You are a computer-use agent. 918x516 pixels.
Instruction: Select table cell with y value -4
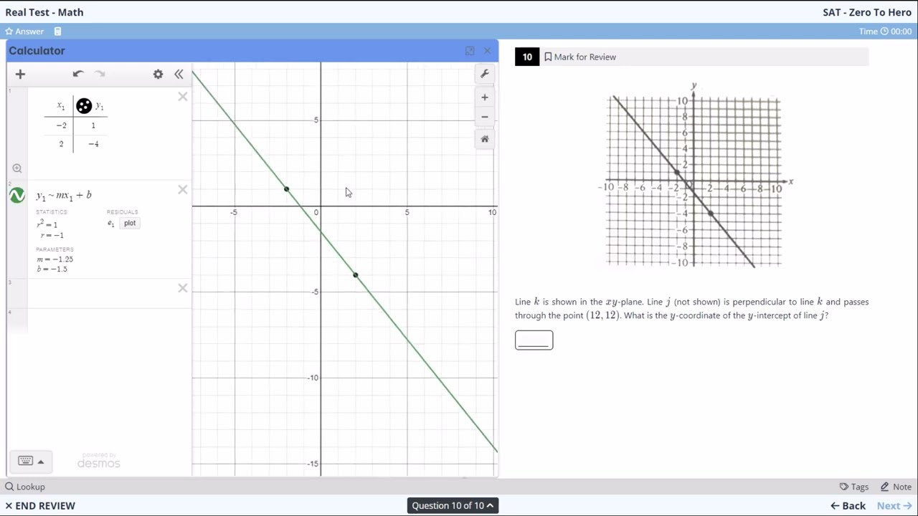tap(93, 144)
